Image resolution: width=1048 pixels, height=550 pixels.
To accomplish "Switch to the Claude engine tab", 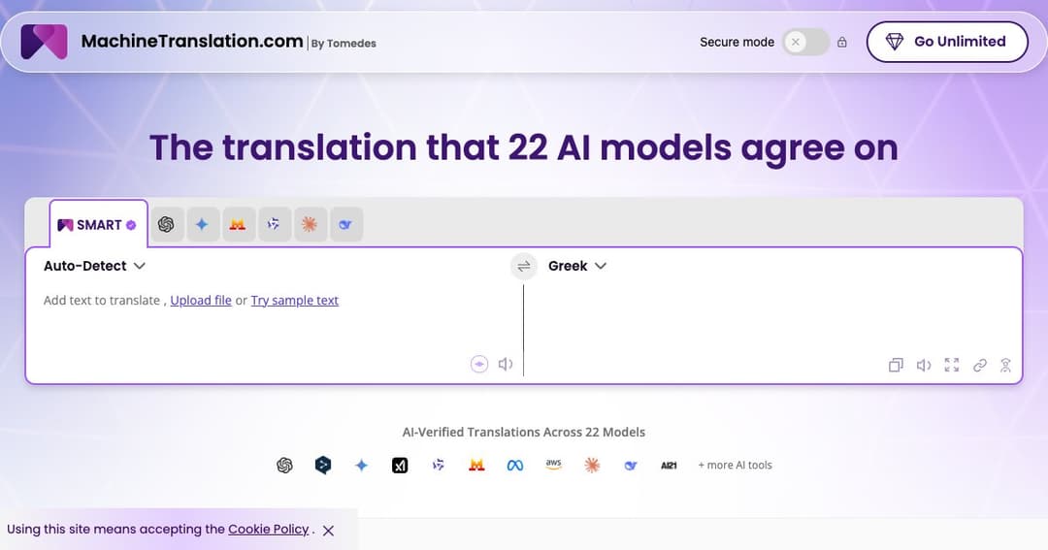I will click(x=310, y=224).
